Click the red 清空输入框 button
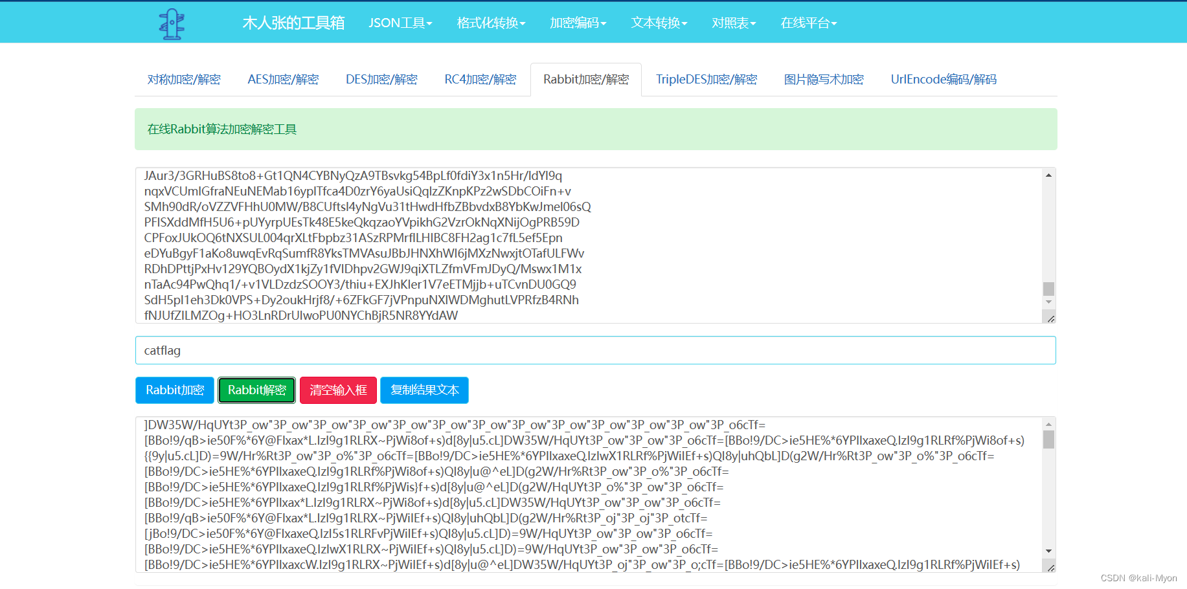Viewport: 1187px width, 589px height. pos(338,390)
